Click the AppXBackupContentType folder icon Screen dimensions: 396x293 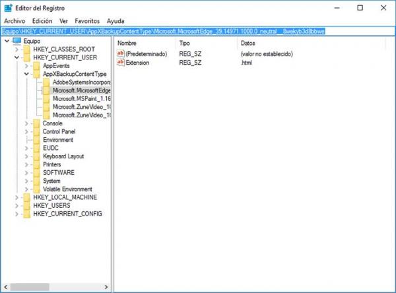(x=36, y=74)
